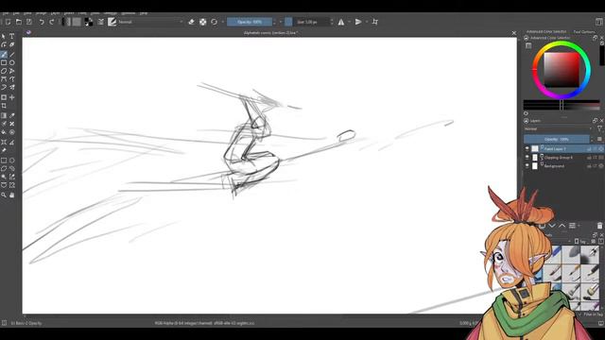Select the open document tab title

[x=270, y=33]
